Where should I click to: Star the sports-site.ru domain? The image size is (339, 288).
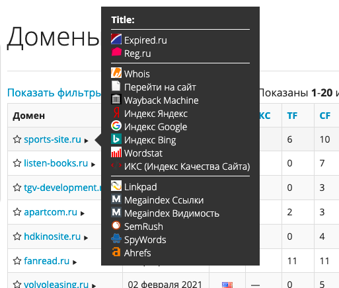click(17, 139)
